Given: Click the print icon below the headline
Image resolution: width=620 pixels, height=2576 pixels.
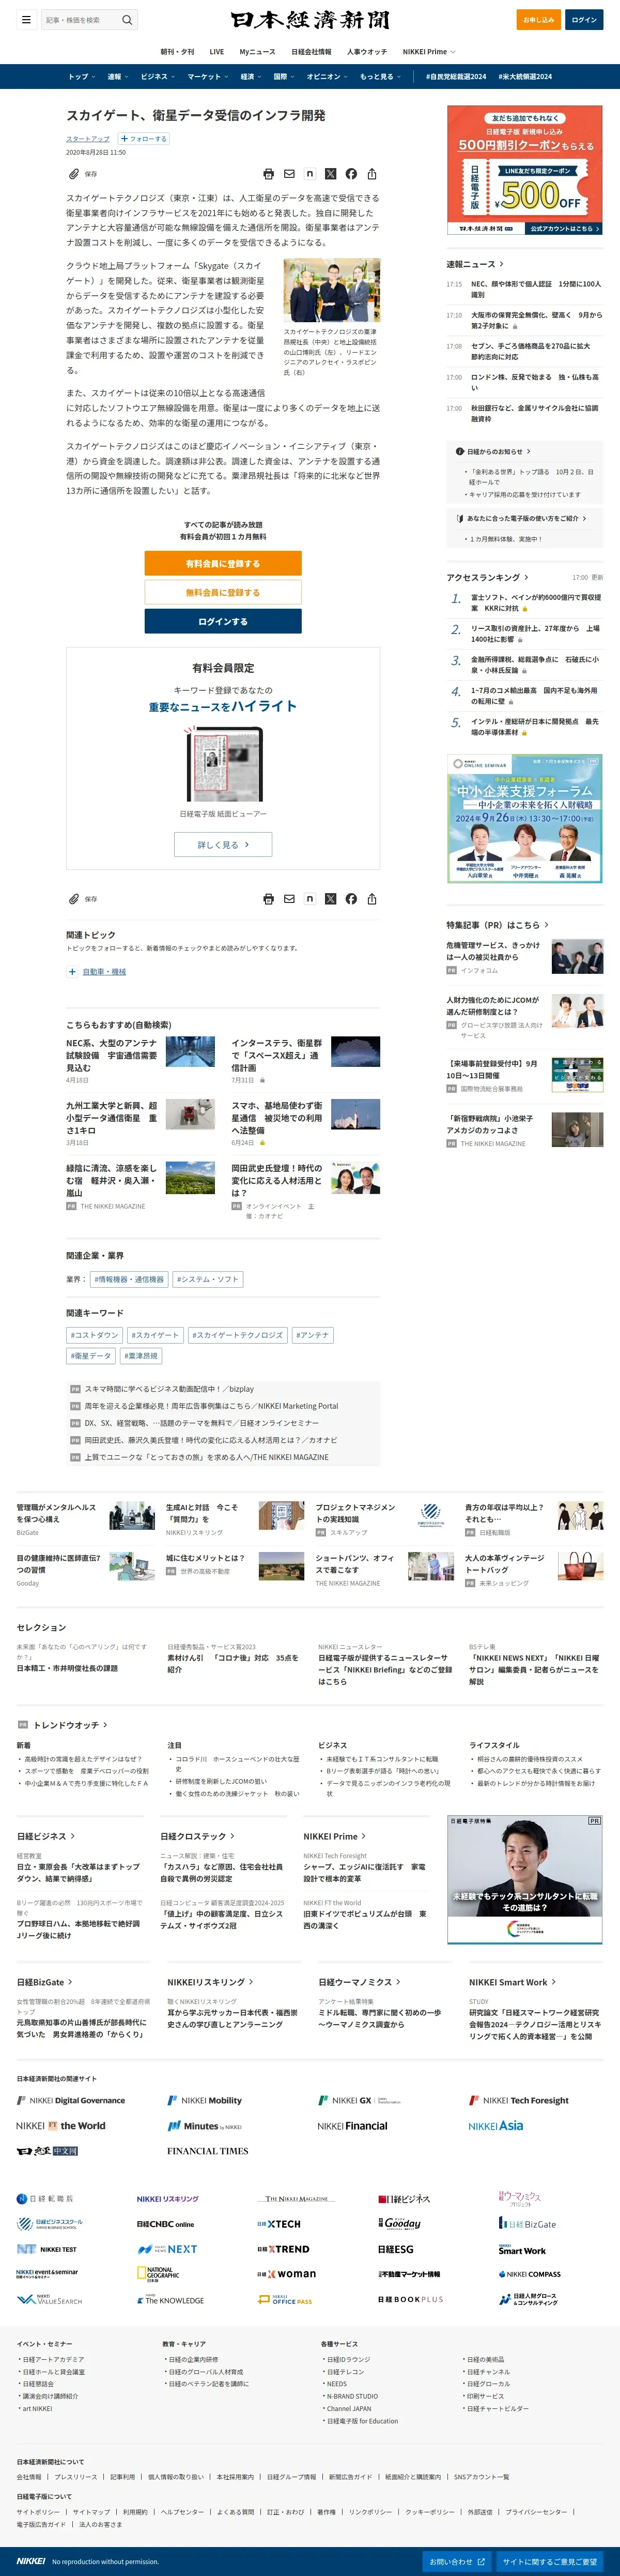Looking at the screenshot, I should 269,174.
